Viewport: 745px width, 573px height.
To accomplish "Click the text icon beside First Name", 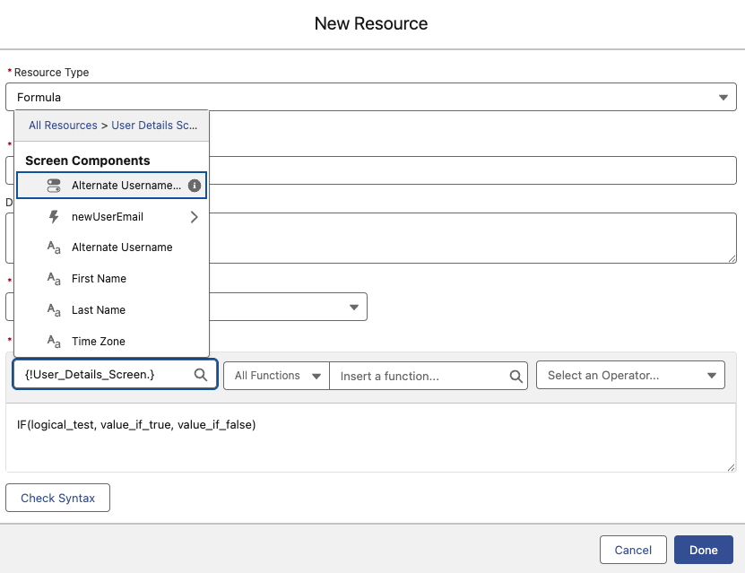I will pos(54,279).
